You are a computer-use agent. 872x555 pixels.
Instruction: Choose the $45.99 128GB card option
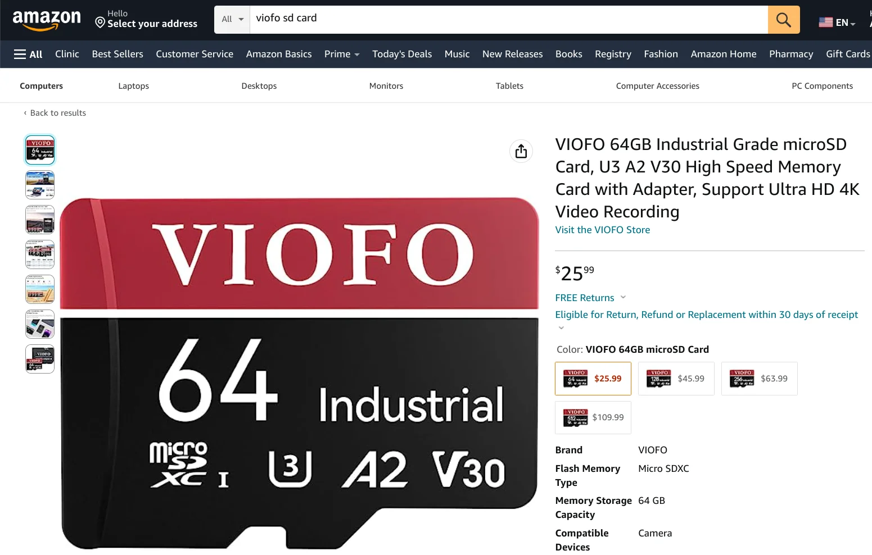[676, 379]
